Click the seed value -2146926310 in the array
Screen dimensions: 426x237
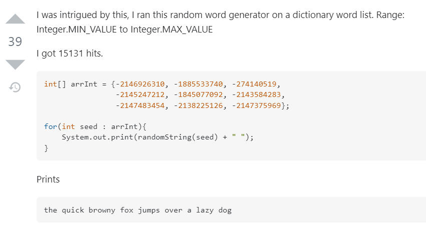[x=140, y=84]
